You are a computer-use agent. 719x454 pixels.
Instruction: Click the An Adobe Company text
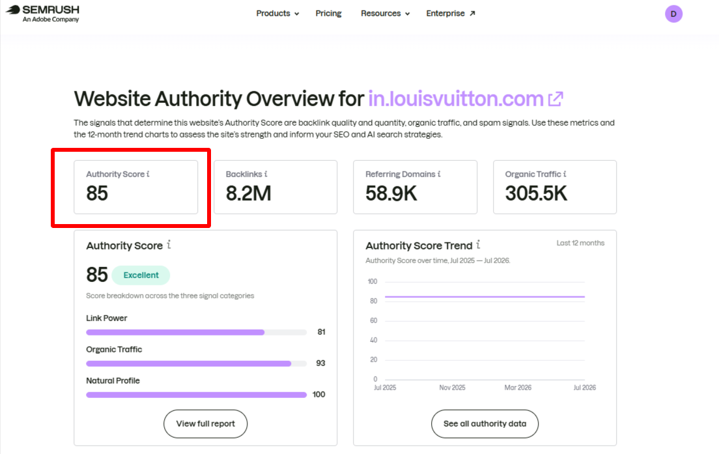click(x=51, y=20)
